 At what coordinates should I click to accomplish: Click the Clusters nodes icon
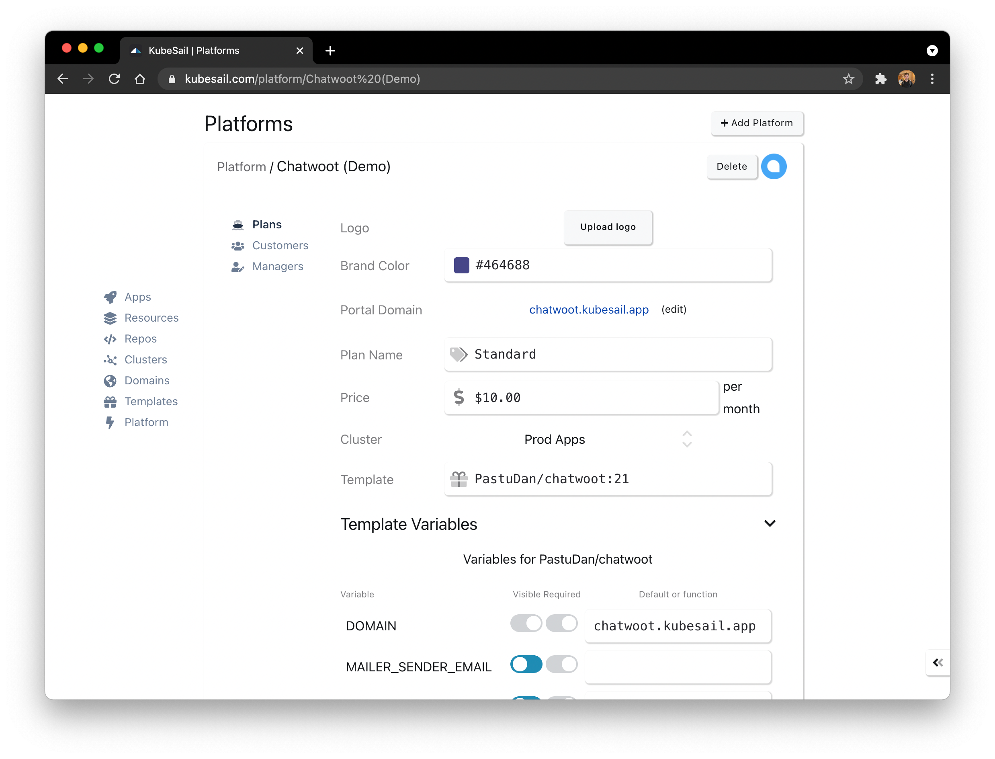pos(110,360)
